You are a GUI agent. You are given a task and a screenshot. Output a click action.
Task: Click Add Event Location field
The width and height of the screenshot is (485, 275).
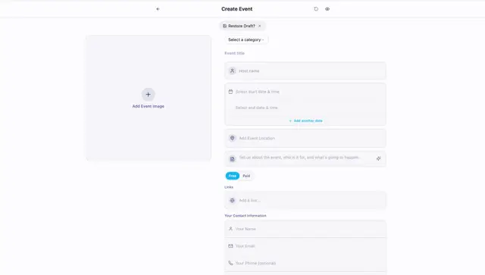(x=305, y=138)
